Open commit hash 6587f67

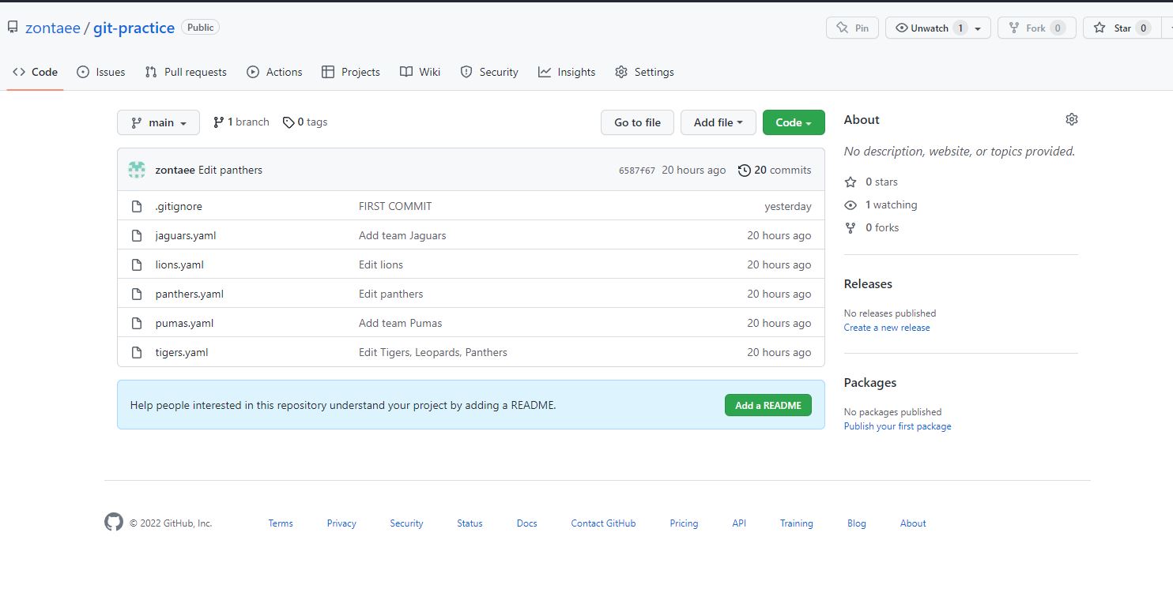(637, 171)
